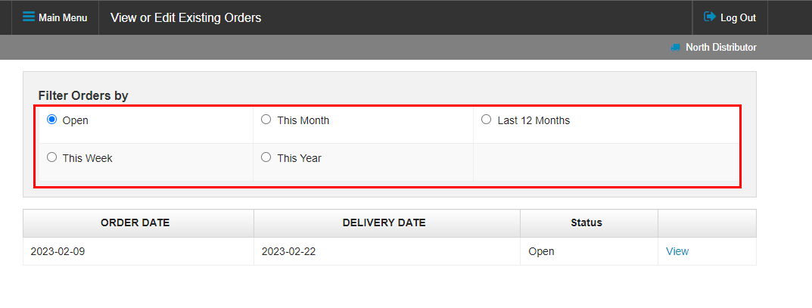Click the Log Out text
The height and width of the screenshot is (308, 812).
tap(738, 17)
